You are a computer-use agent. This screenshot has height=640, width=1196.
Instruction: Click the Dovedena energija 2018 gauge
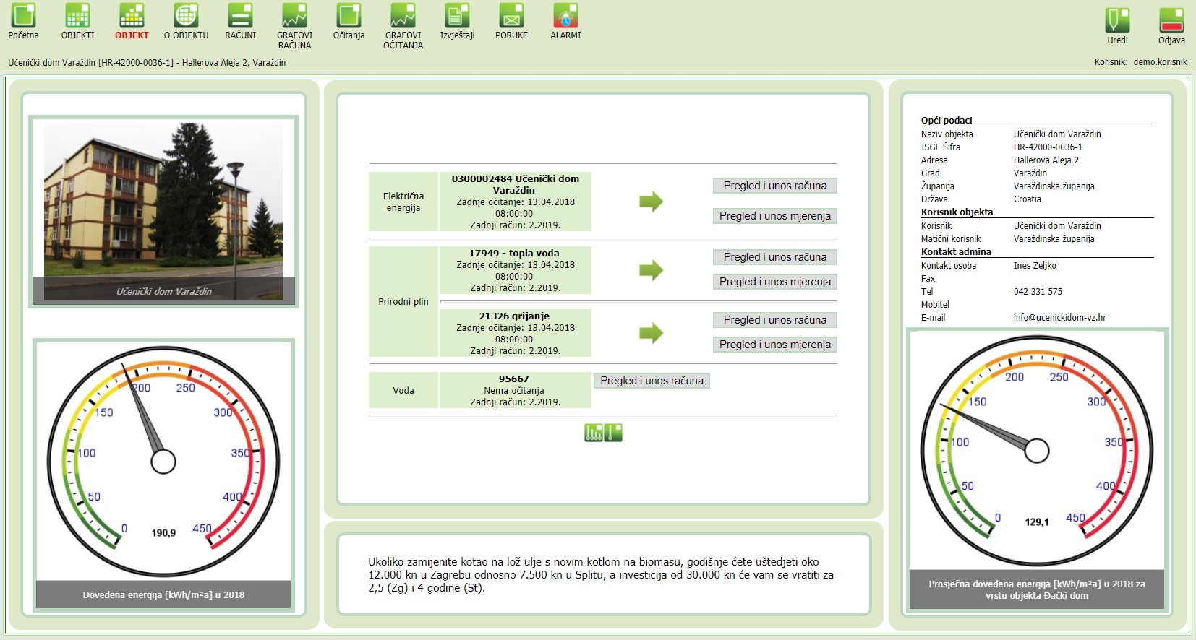pyautogui.click(x=163, y=462)
